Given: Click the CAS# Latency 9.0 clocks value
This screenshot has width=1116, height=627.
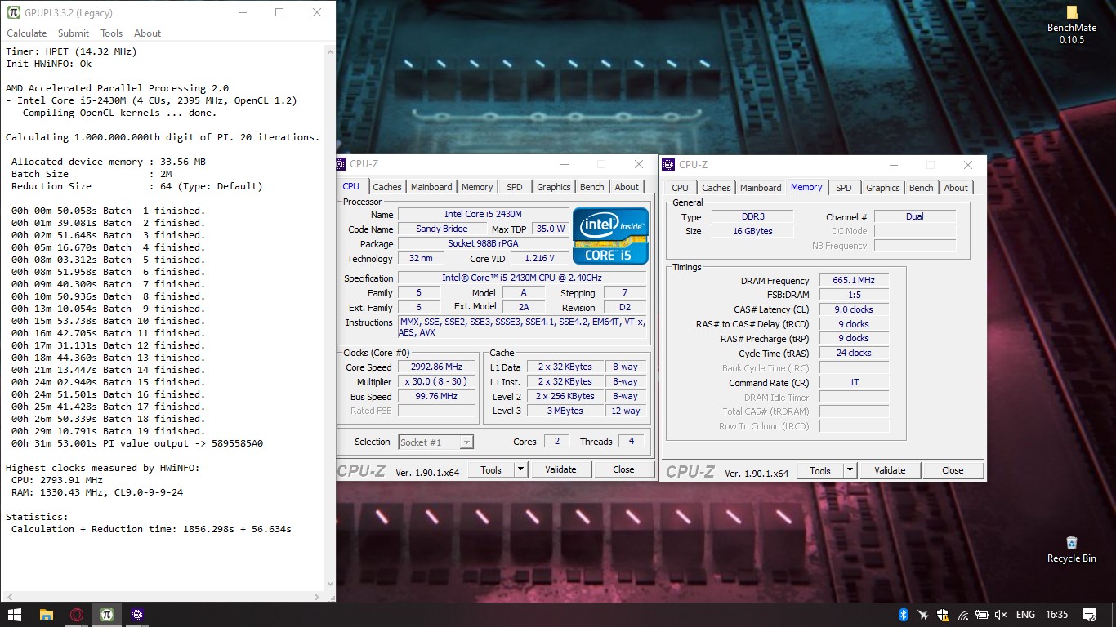Looking at the screenshot, I should click(854, 309).
